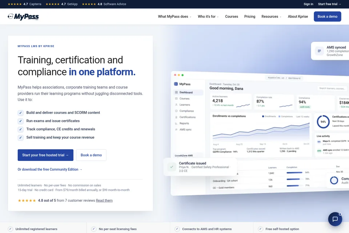Click Start free trial in top bar

click(329, 4)
